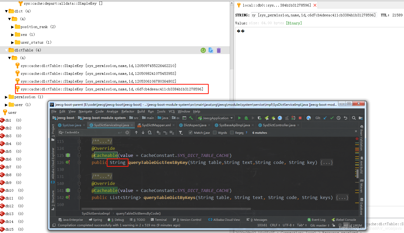This screenshot has height=233, width=404.
Task: Jump to next occurrence with down arrow
Action: pyautogui.click(x=143, y=132)
